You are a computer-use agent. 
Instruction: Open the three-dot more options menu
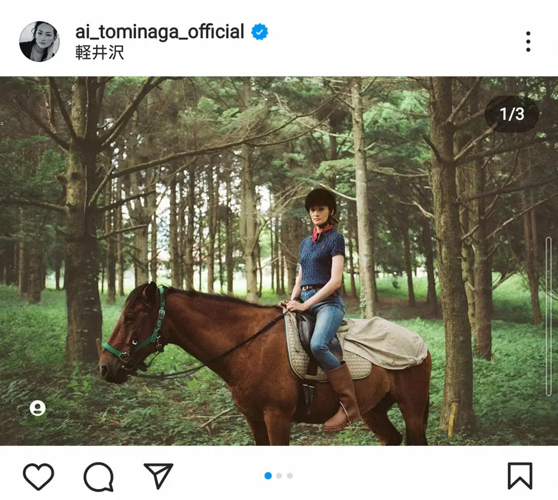click(528, 41)
